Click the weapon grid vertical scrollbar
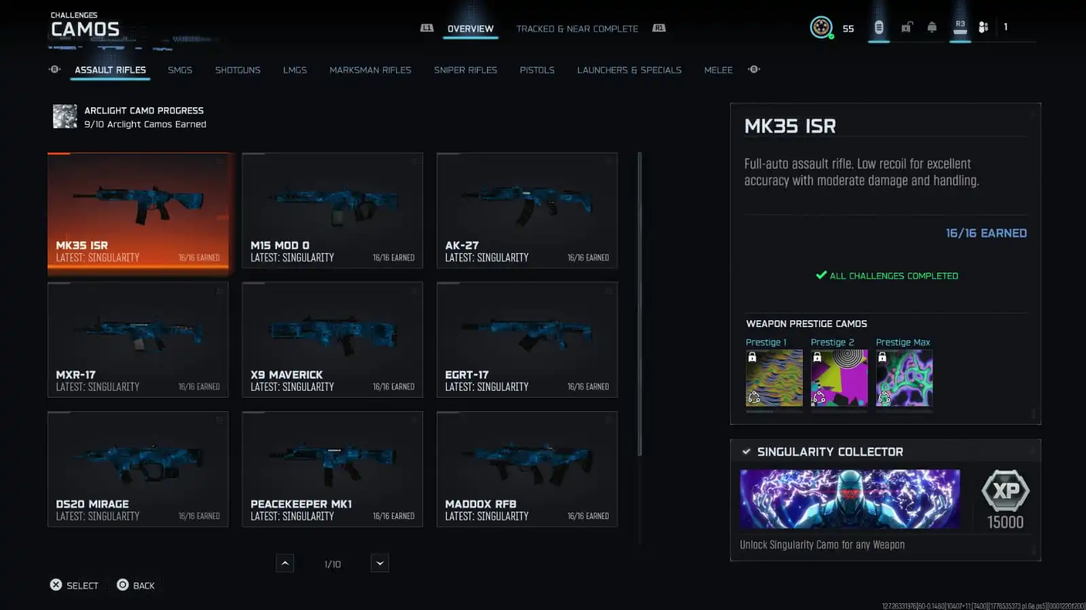Viewport: 1086px width, 610px height. coord(640,304)
